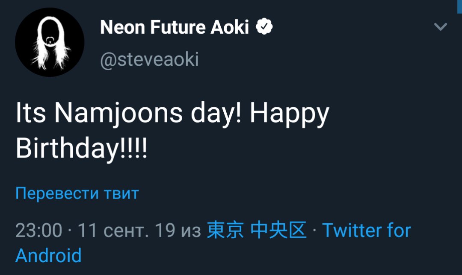Expand the tweet options chevron
Viewport: 462px width, 275px height.
440,27
